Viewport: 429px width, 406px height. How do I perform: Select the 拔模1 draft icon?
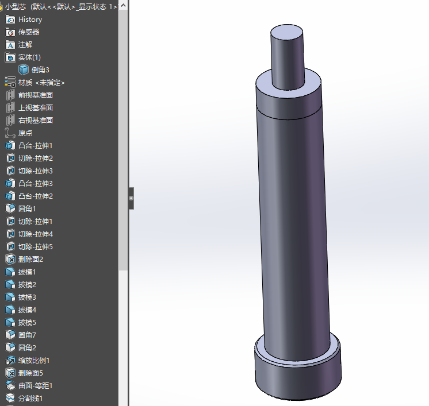(x=10, y=272)
